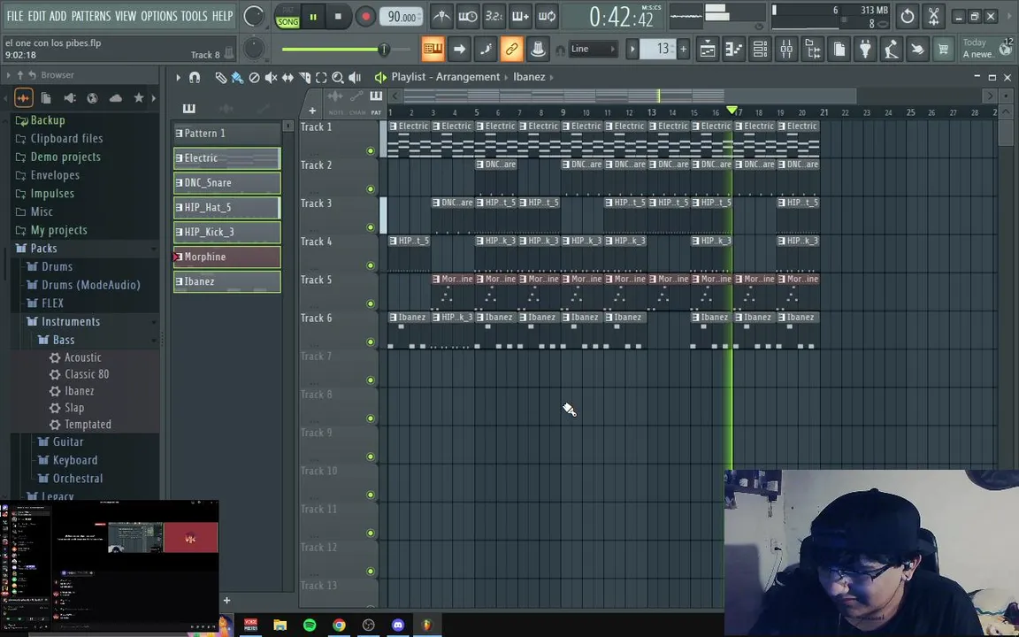Select the HIP_Kick_3 pattern in picker
Screen dimensions: 1019x637
(226, 232)
